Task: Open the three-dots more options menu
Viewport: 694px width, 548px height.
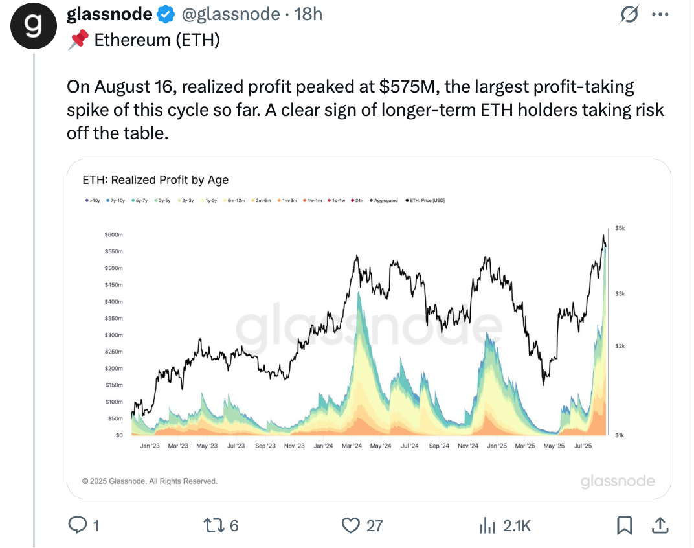Action: coord(660,14)
